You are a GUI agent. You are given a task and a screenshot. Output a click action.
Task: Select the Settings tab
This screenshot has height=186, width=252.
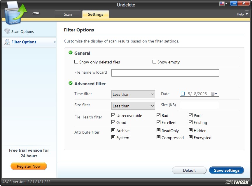pos(95,14)
